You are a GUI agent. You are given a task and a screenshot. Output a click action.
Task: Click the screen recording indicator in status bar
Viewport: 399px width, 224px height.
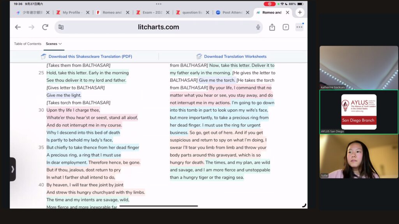point(269,4)
